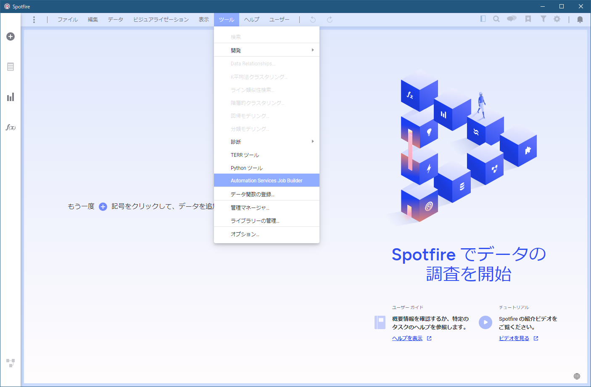Screen dimensions: 591x387
Task: Open the ビジュアライゼーション menu
Action: [161, 20]
